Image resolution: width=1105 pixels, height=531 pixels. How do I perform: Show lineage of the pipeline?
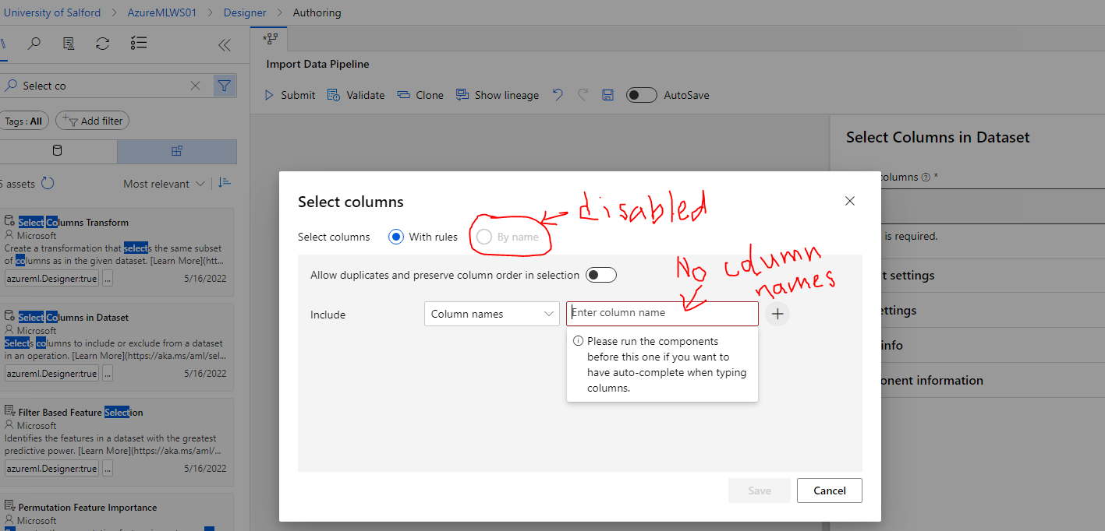click(498, 95)
